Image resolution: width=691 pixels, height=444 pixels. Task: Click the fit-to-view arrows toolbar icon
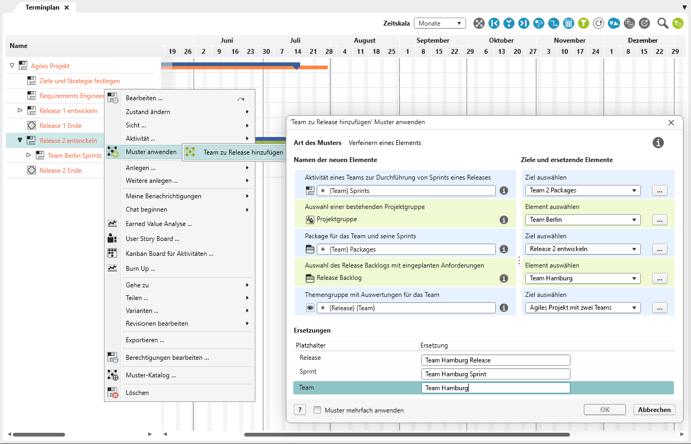click(479, 23)
